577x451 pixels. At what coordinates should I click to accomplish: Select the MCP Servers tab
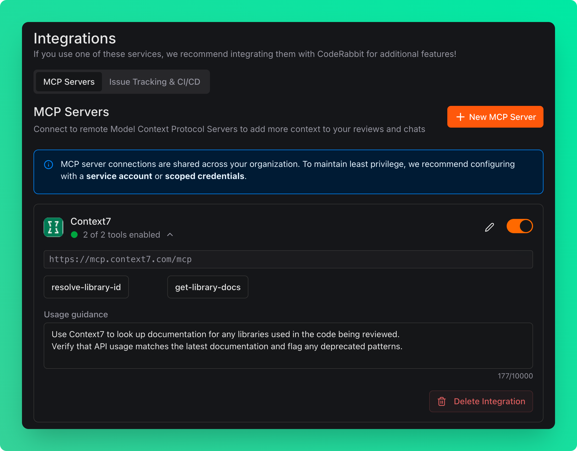[x=68, y=81]
